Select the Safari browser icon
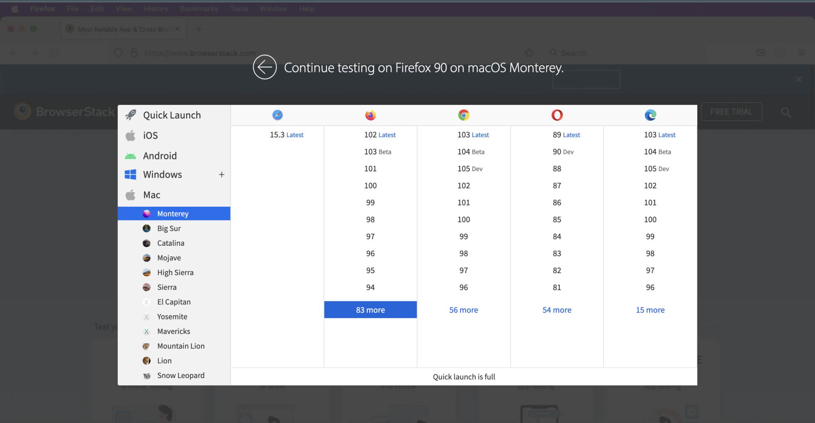 [277, 115]
